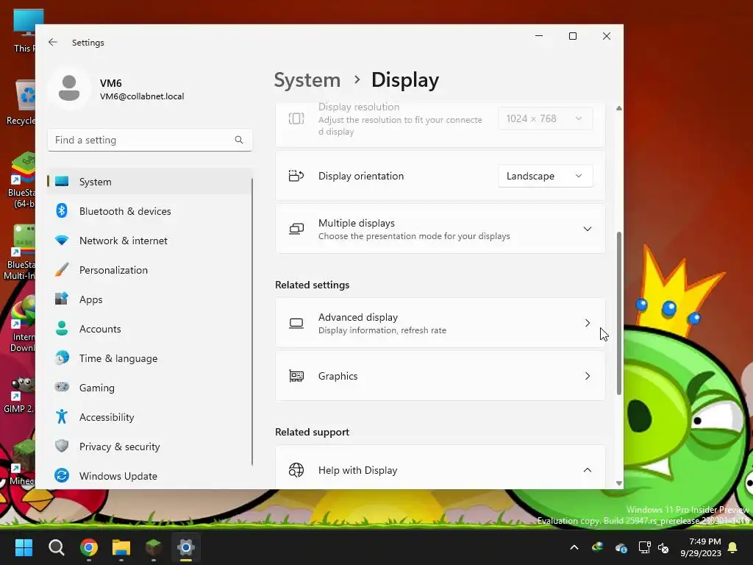Click the Find a setting search field
Viewport: 753px width, 565px height.
(149, 140)
